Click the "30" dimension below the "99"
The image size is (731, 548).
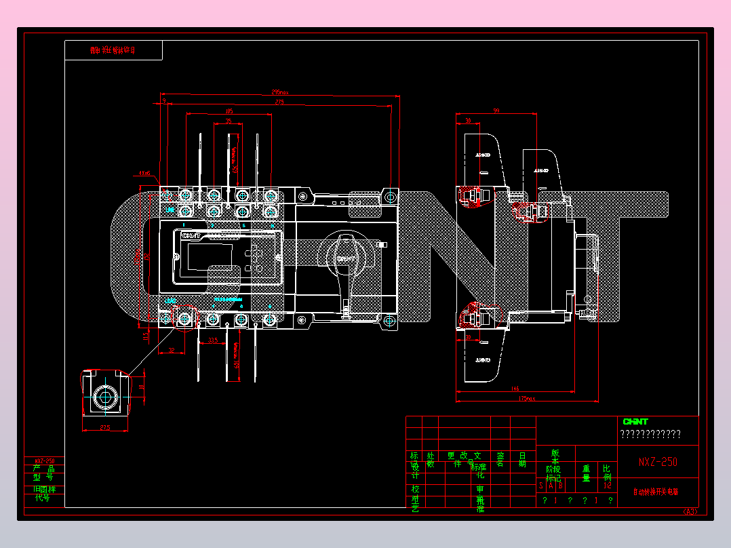pyautogui.click(x=468, y=121)
